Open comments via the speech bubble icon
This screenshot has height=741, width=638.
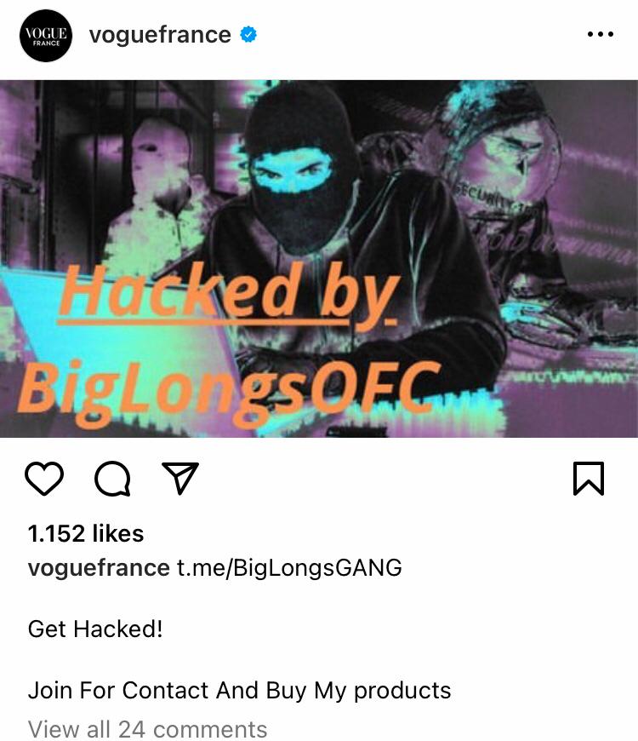[113, 479]
